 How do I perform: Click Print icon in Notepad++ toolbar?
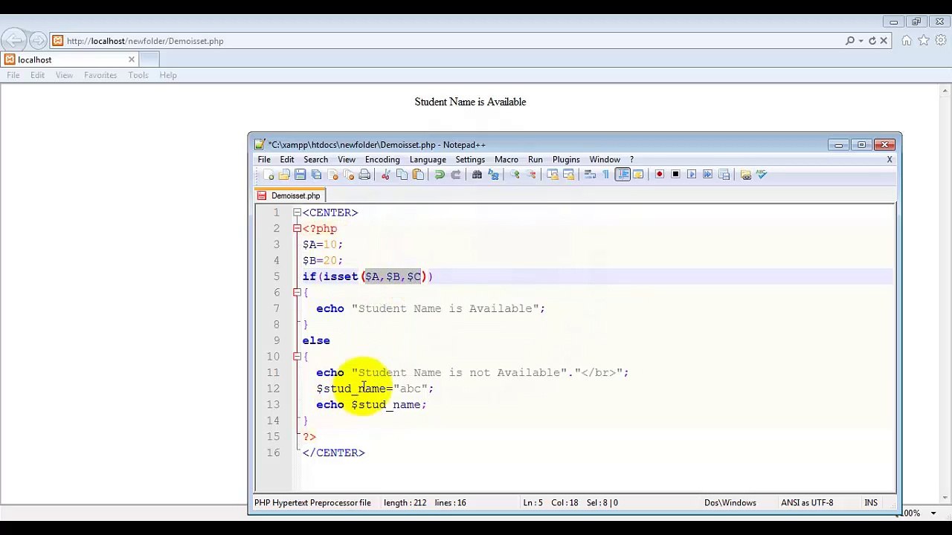pos(364,175)
